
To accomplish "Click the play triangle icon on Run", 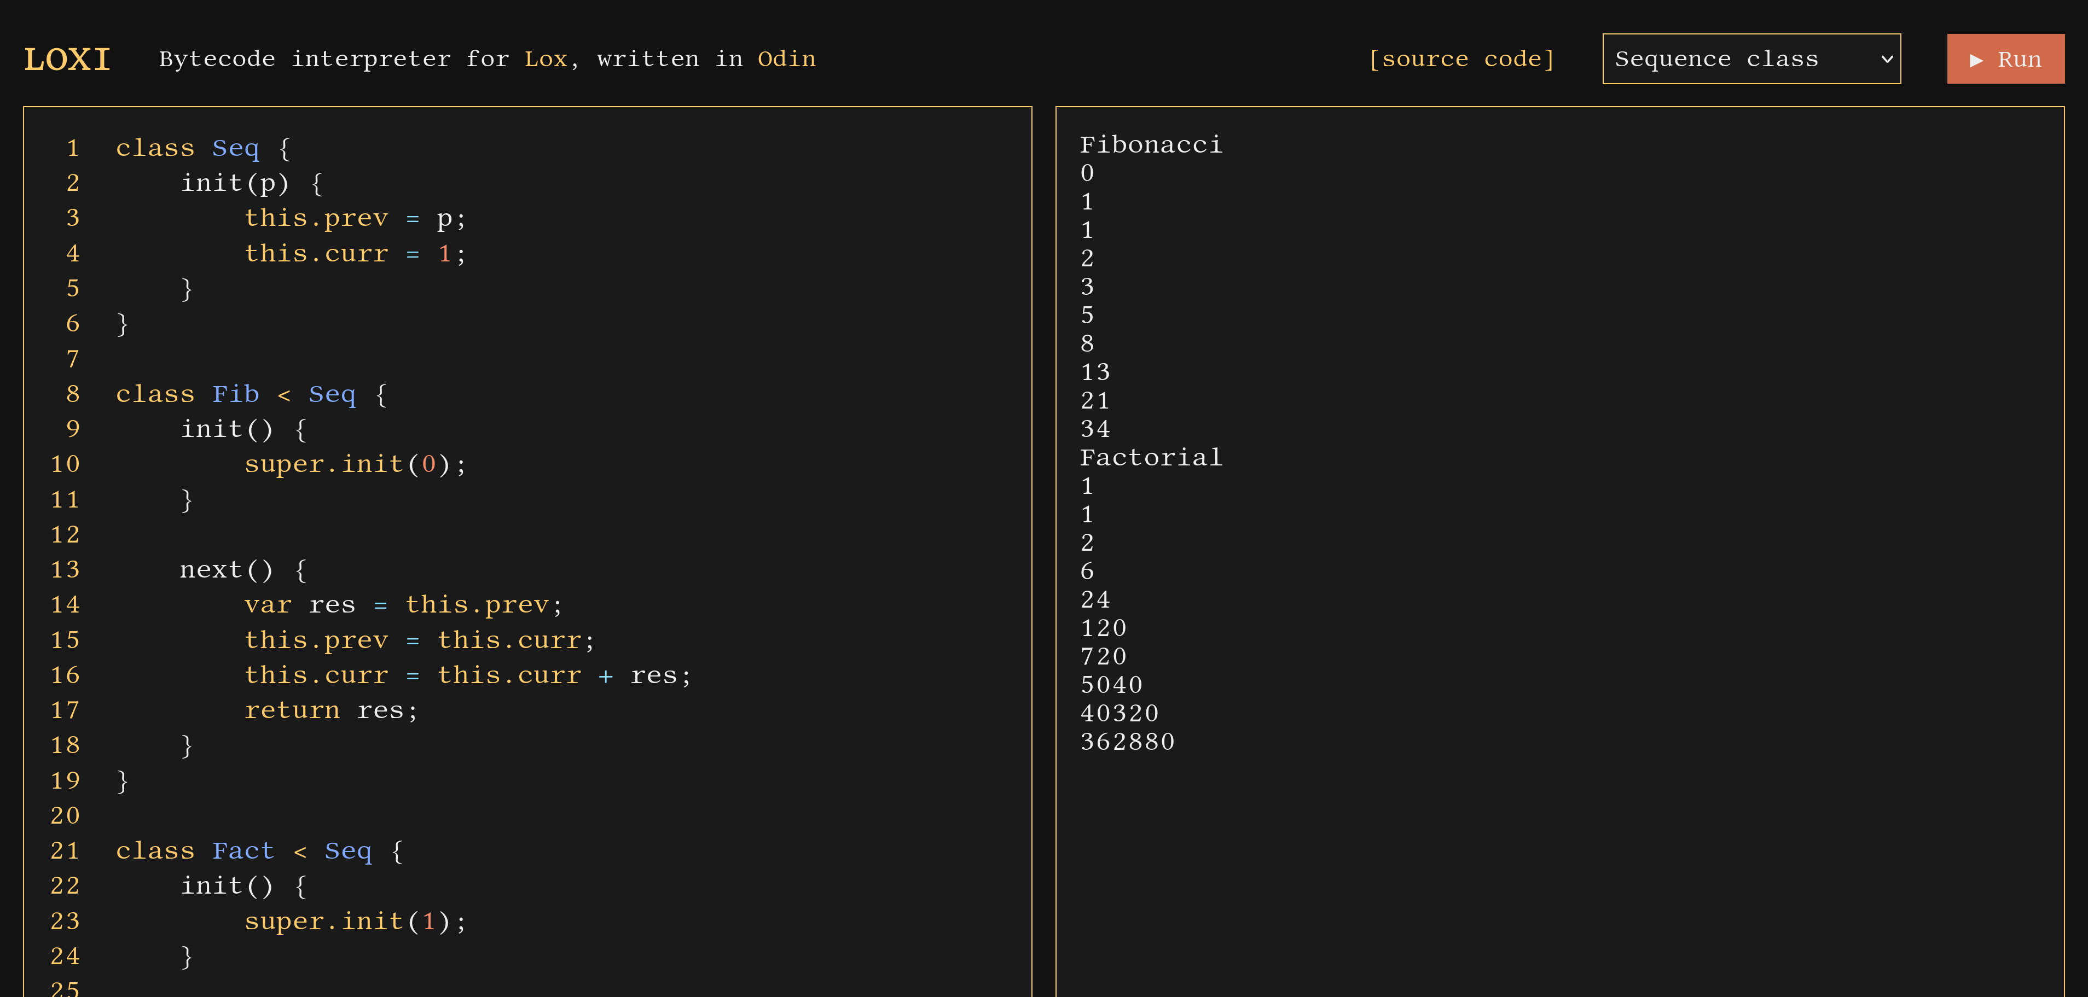I will click(1976, 61).
